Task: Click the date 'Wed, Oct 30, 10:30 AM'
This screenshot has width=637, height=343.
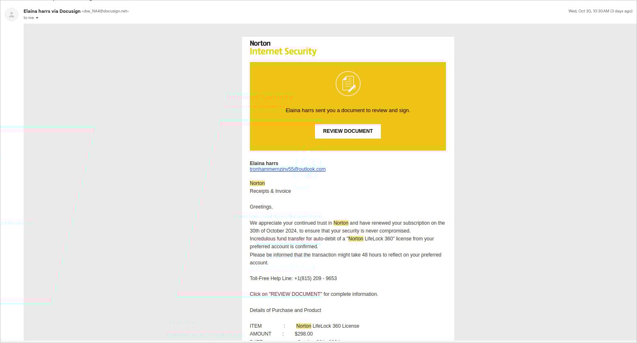Action: (x=600, y=11)
